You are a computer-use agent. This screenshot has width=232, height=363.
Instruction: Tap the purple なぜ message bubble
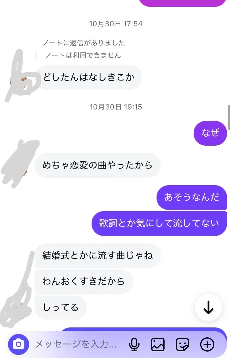pyautogui.click(x=210, y=133)
